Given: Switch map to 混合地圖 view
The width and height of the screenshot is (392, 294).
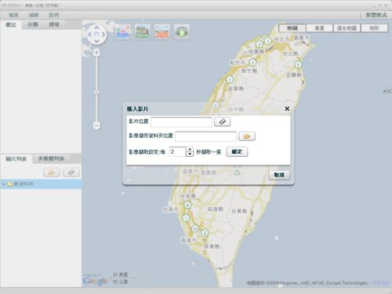Looking at the screenshot, I should pyautogui.click(x=347, y=28).
